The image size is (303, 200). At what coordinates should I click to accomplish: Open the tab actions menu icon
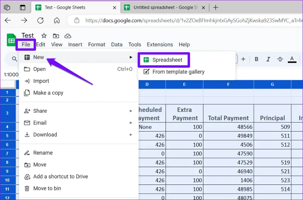(23, 8)
